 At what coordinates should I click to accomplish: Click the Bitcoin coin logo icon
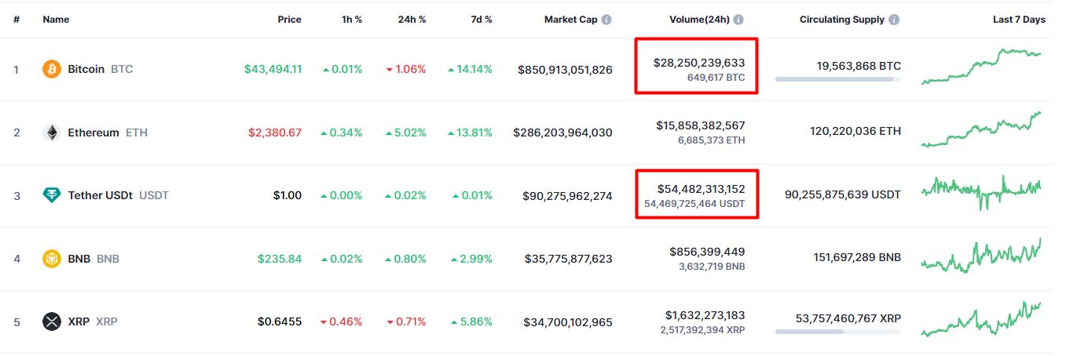click(x=51, y=69)
